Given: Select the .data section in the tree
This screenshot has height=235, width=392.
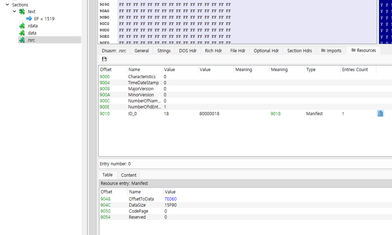Looking at the screenshot, I should click(32, 33).
